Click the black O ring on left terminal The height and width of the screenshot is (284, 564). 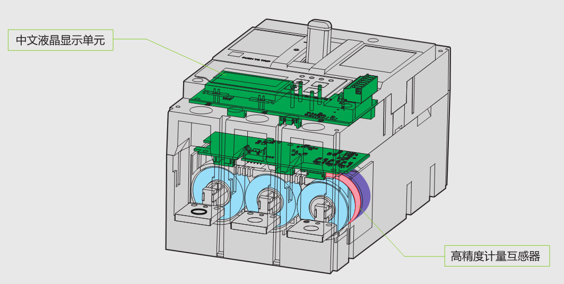click(198, 211)
